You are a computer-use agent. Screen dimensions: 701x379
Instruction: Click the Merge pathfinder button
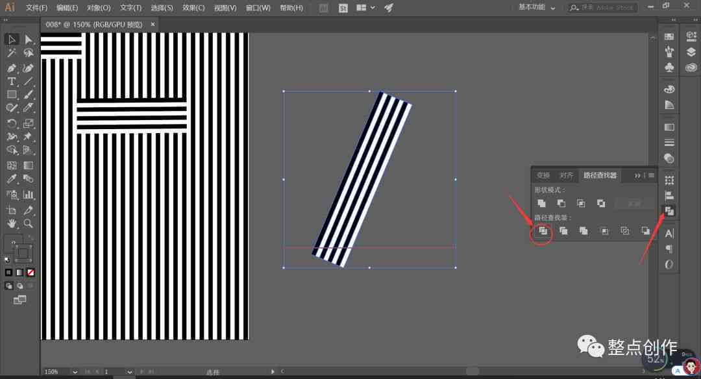[584, 231]
